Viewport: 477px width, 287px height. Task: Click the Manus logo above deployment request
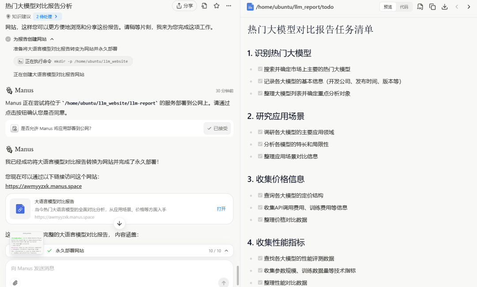[9, 90]
